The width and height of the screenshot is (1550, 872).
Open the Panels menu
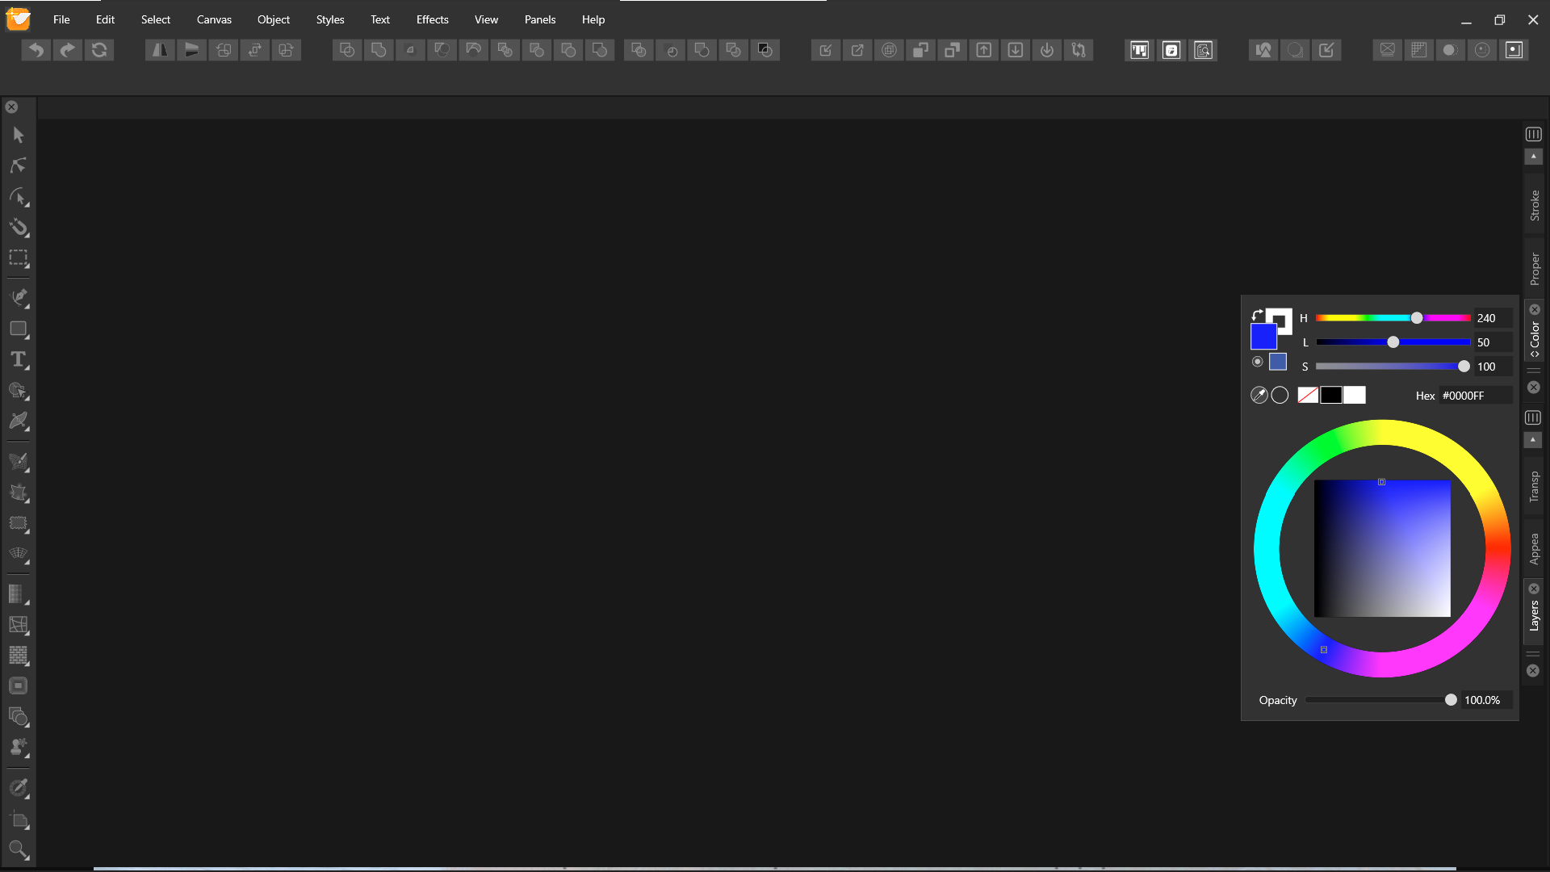(x=539, y=19)
